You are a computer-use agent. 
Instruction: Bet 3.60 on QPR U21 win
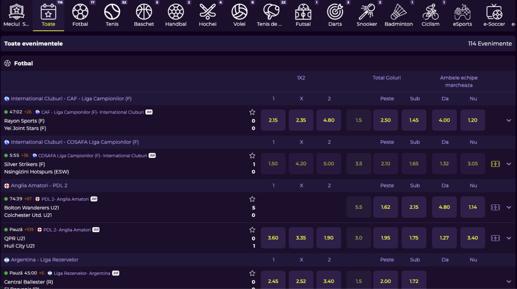pos(273,238)
